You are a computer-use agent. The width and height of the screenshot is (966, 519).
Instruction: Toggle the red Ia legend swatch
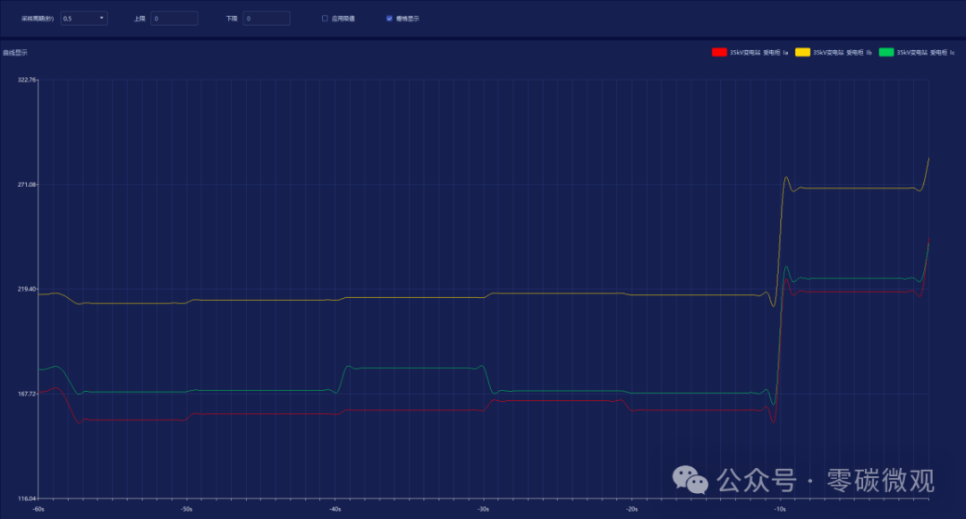point(719,53)
